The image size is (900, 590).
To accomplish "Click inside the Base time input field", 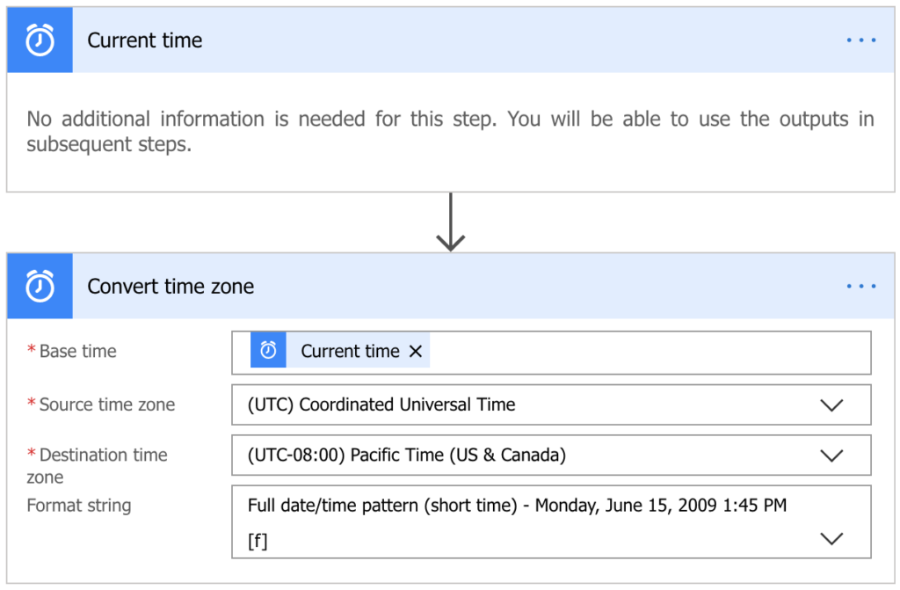I will pos(615,350).
